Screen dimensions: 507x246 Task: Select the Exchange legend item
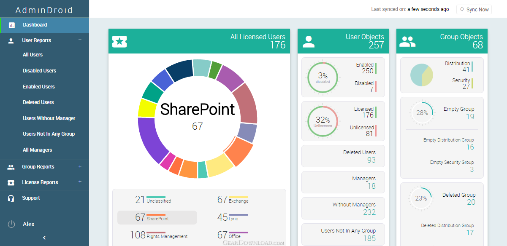point(233,200)
